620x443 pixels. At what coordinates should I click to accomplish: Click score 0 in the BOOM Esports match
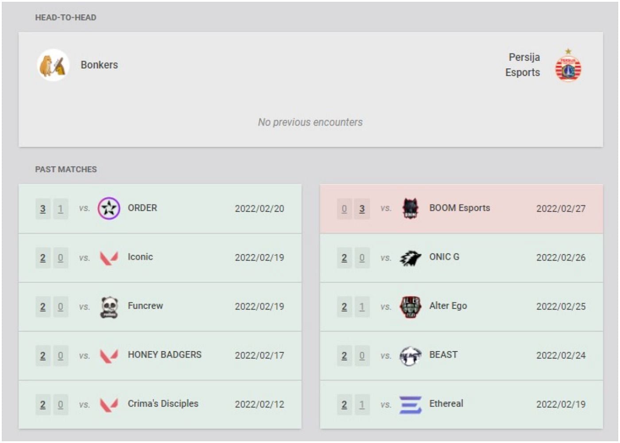coord(344,209)
